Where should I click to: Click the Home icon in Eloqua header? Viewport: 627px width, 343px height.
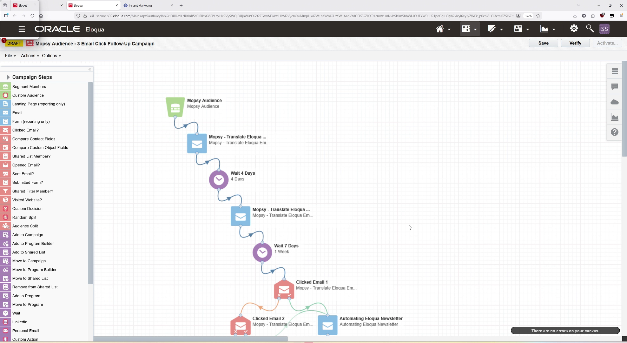coord(439,29)
